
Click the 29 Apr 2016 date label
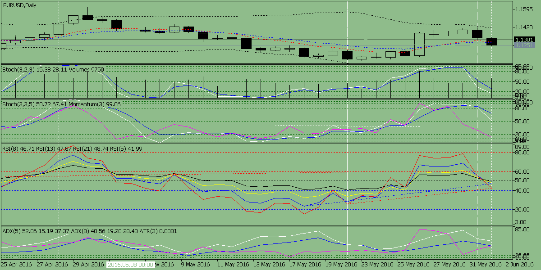point(88,265)
